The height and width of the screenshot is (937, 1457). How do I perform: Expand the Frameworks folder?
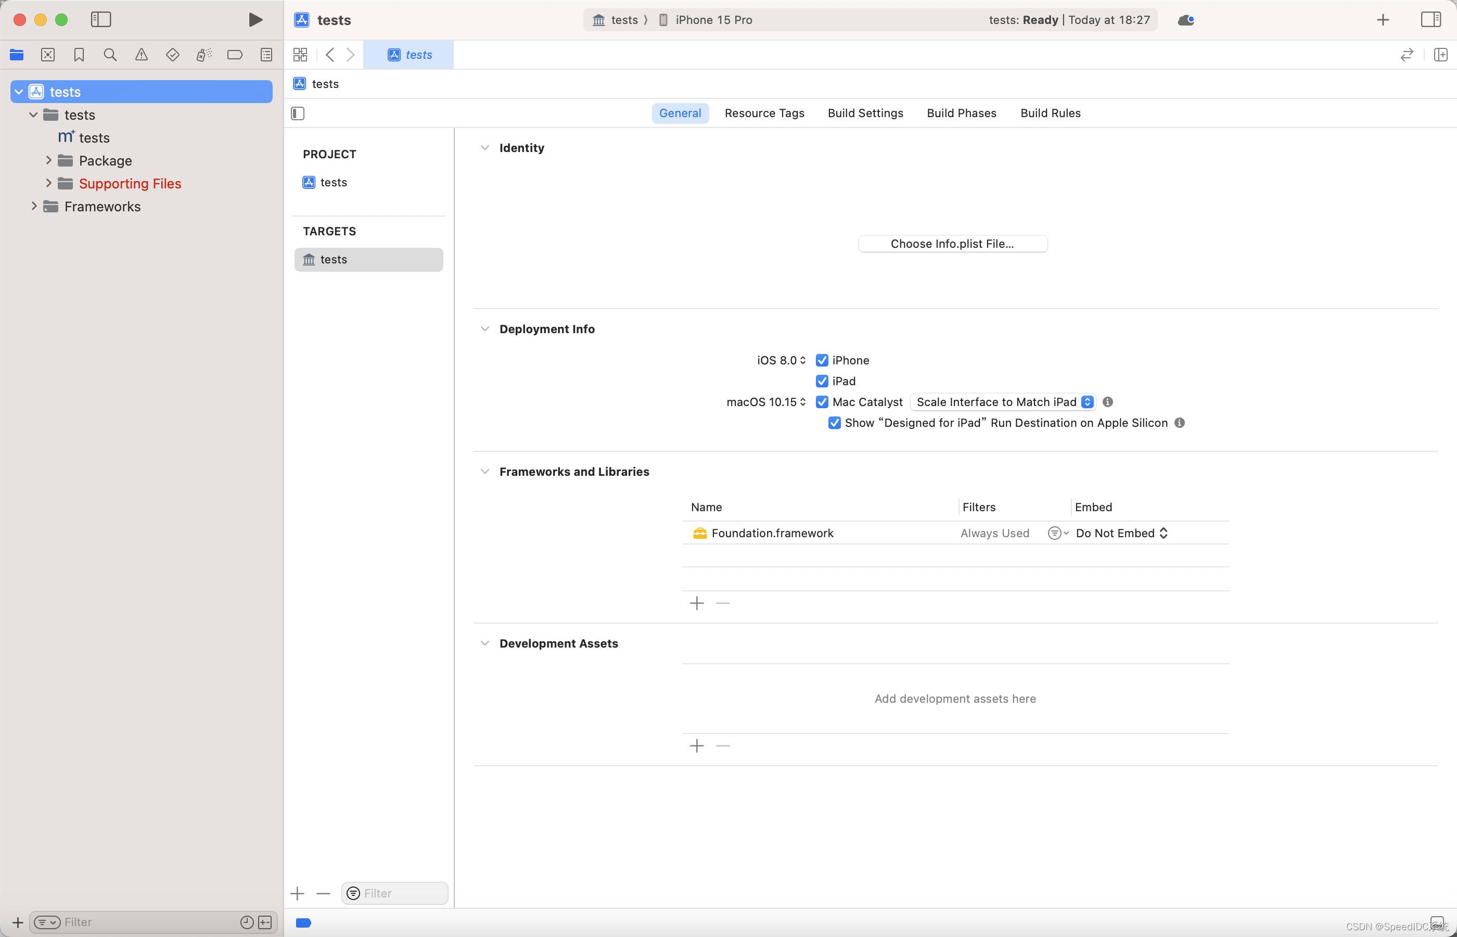point(34,206)
